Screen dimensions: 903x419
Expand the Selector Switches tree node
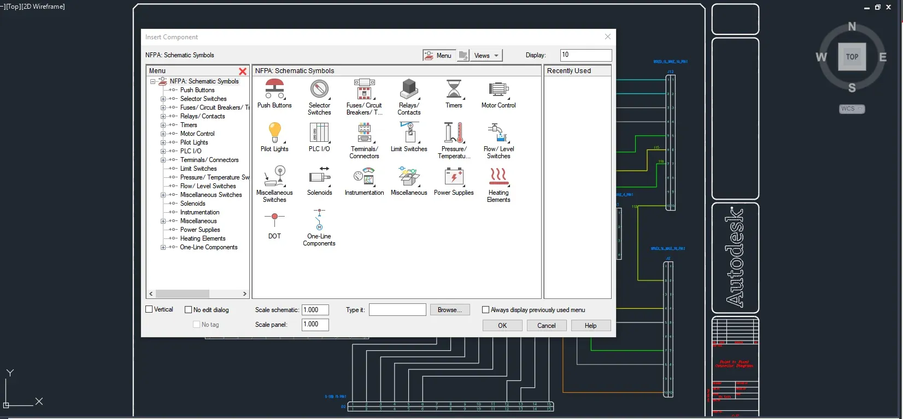coord(163,99)
